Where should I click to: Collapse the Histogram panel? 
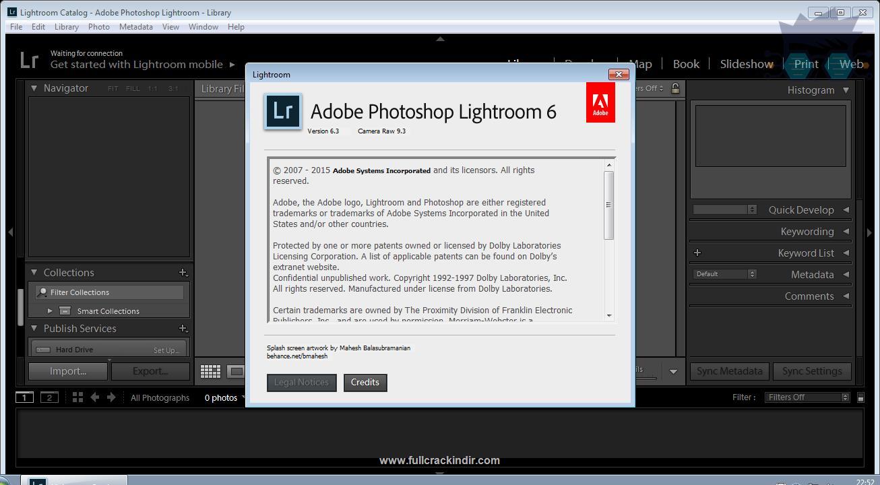coord(846,90)
